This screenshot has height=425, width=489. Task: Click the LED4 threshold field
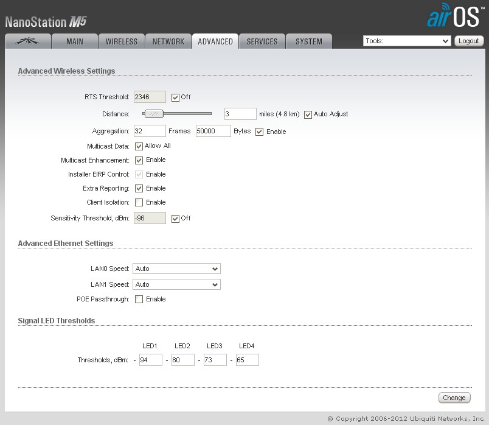248,360
